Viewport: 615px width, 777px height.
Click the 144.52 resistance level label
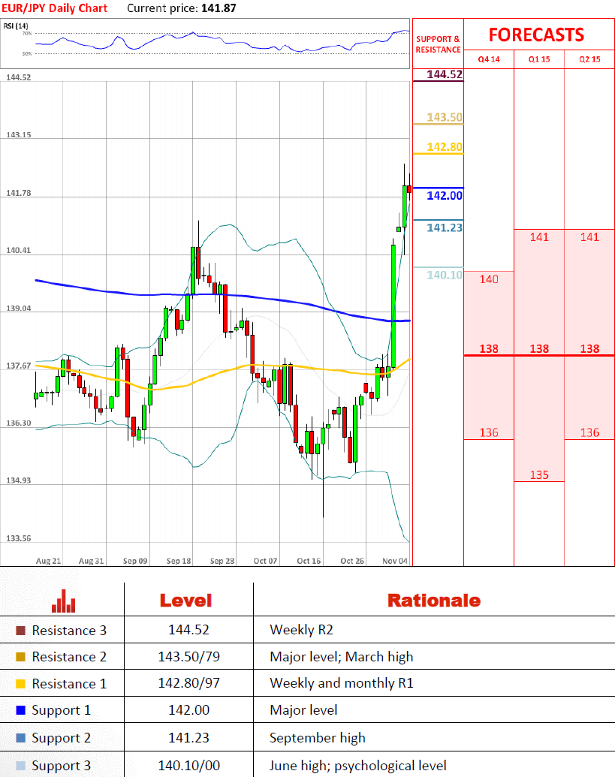tap(445, 74)
